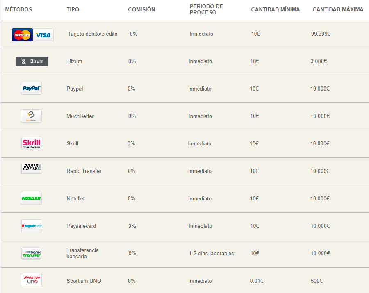Click the MasterCard logo icon
Viewport: 369px width, 293px height.
(x=22, y=35)
